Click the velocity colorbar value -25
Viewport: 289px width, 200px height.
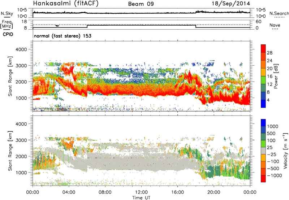(272, 154)
